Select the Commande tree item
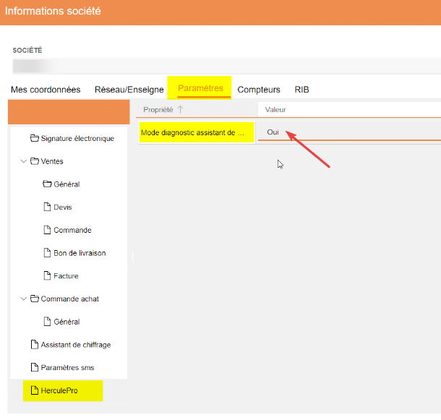Image resolution: width=441 pixels, height=420 pixels. click(x=72, y=230)
